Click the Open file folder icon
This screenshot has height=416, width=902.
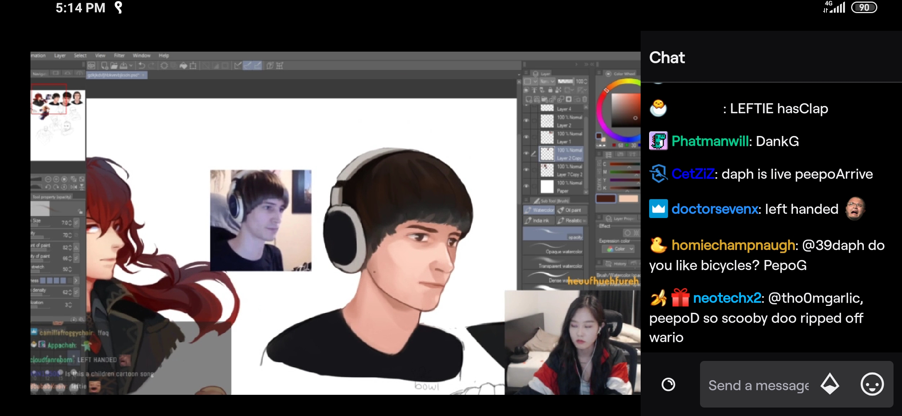(114, 66)
